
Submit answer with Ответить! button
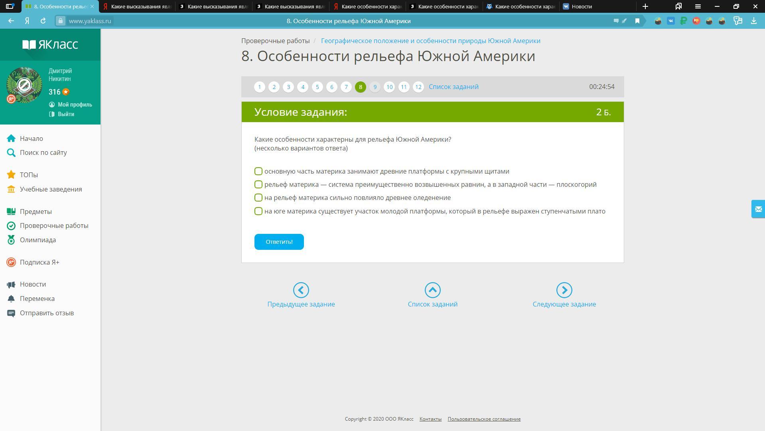pos(279,242)
